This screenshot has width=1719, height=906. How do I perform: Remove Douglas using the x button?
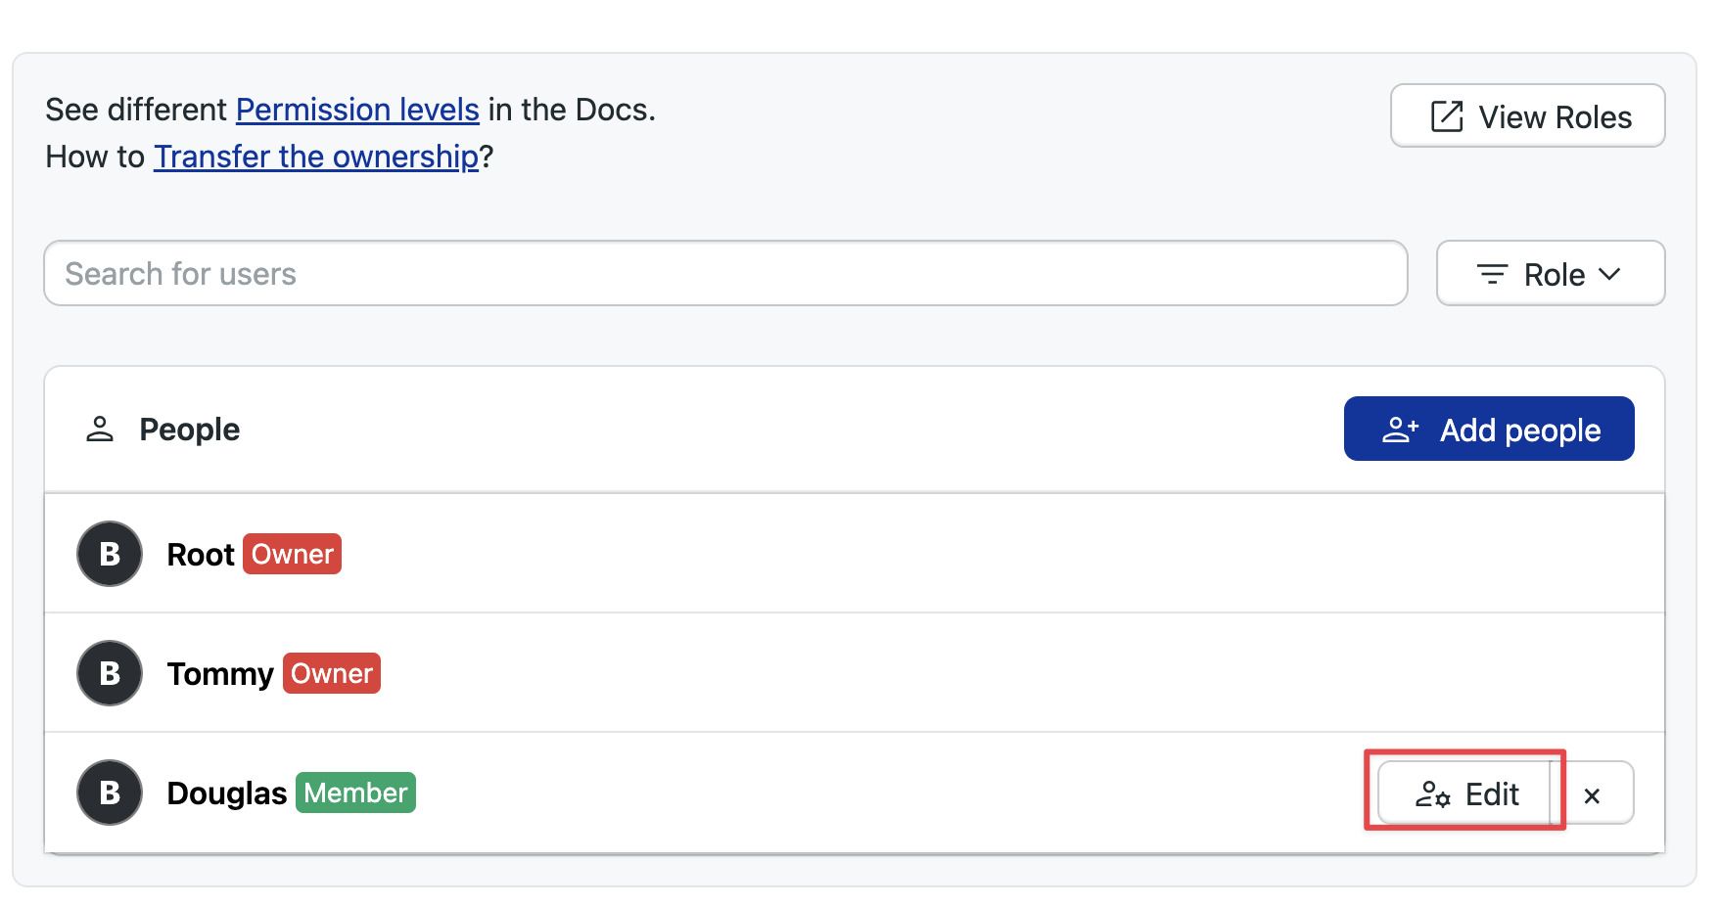click(1592, 795)
